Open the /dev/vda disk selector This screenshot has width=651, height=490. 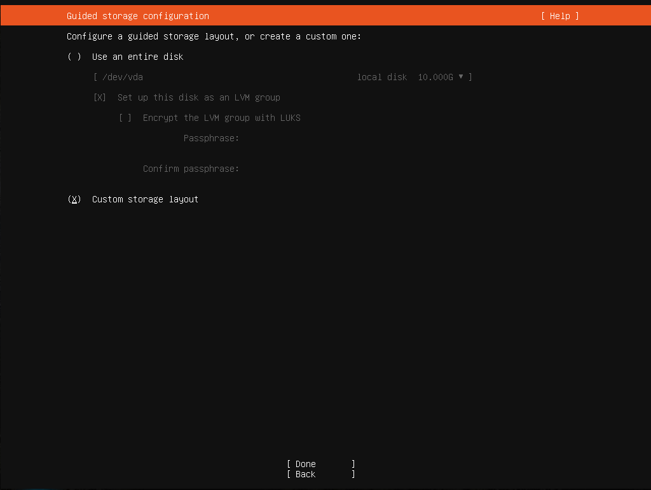tap(120, 77)
